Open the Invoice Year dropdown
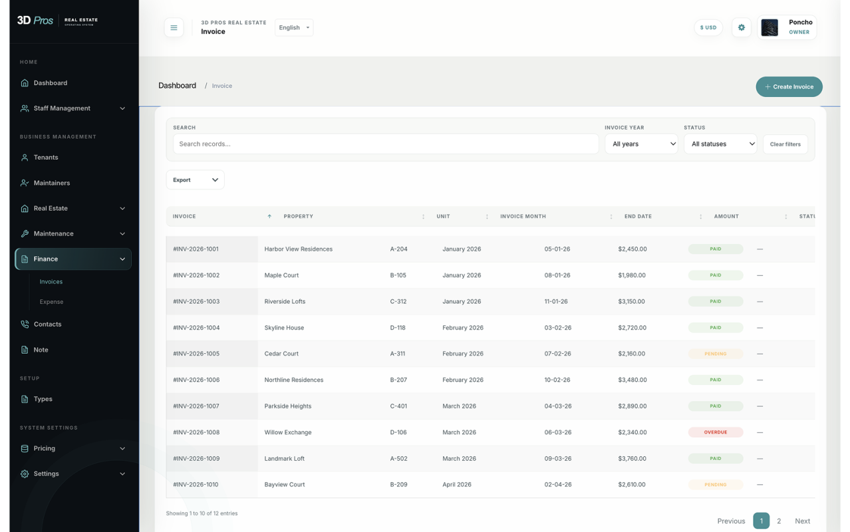850x532 pixels. [x=641, y=144]
